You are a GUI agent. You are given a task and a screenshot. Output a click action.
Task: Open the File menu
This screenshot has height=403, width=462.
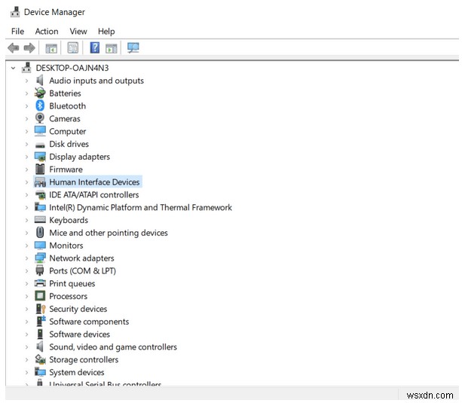pos(17,31)
